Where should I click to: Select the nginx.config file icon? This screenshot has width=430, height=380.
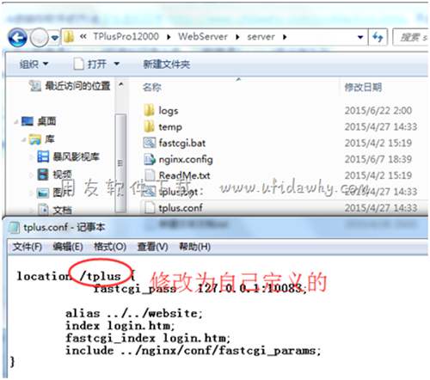pos(150,159)
